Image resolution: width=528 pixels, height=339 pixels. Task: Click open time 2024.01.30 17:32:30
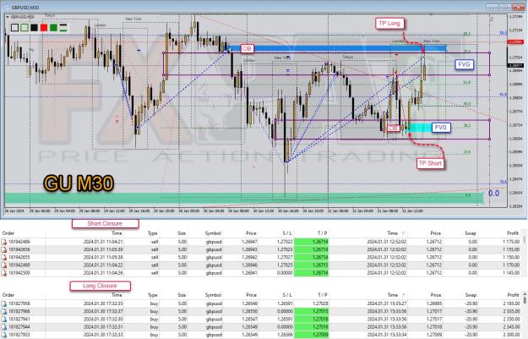click(103, 319)
